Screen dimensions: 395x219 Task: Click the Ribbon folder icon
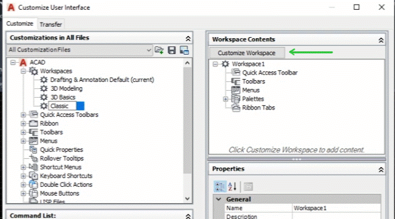click(x=33, y=123)
